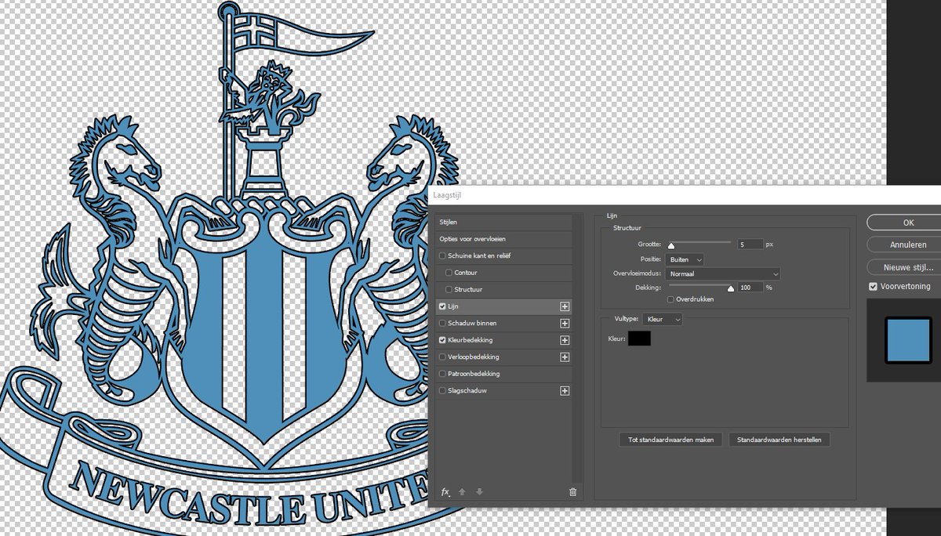
Task: Click Tot standaardwaarden maken button
Action: 671,440
